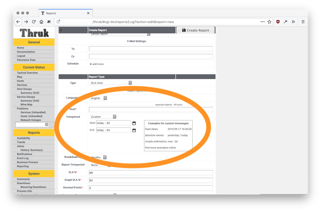
Task: Open the Timeperiod dropdown set to Custom
Action: (103, 117)
